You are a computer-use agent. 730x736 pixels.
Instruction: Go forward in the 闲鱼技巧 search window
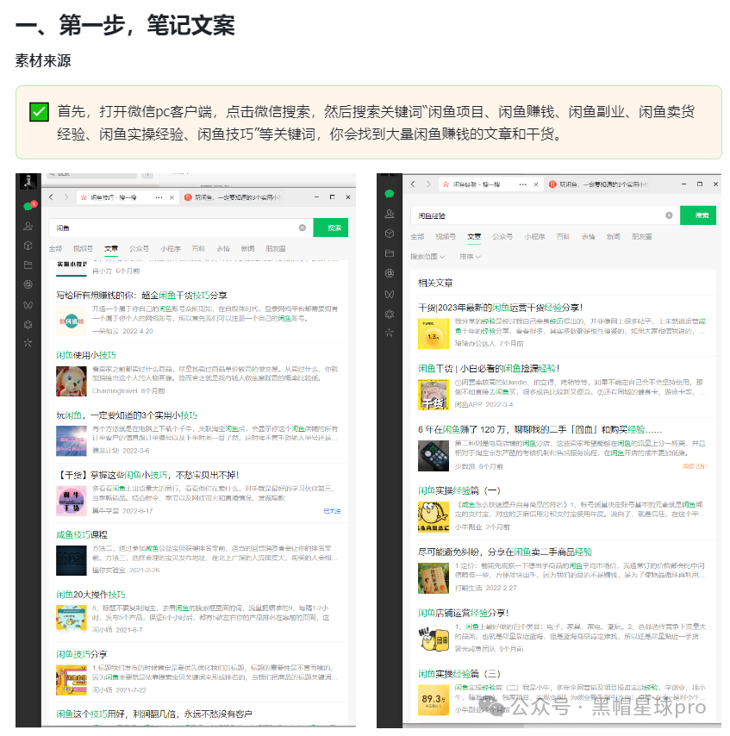[x=66, y=197]
